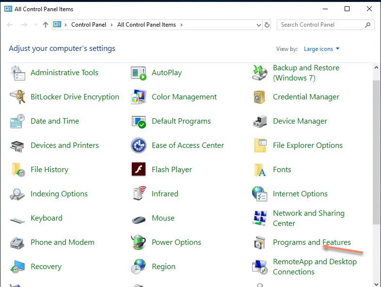The height and width of the screenshot is (287, 381).
Task: Expand the address bar history dropdown
Action: tap(259, 25)
